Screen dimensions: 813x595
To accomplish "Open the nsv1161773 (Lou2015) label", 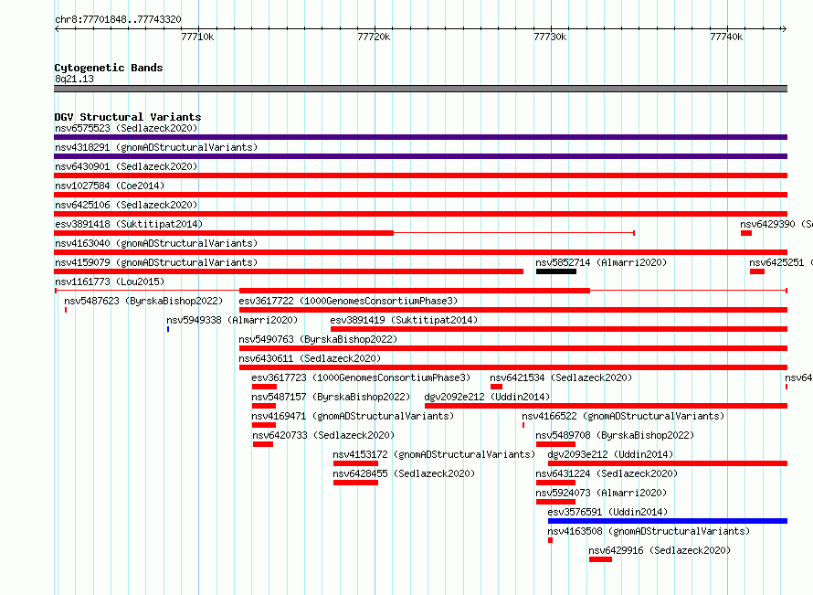I will pyautogui.click(x=110, y=282).
